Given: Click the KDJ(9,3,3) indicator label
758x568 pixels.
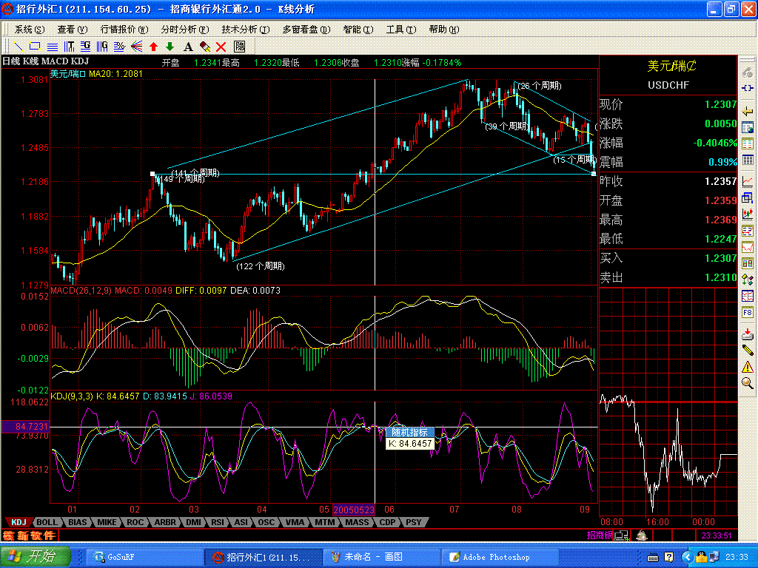Looking at the screenshot, I should (72, 396).
